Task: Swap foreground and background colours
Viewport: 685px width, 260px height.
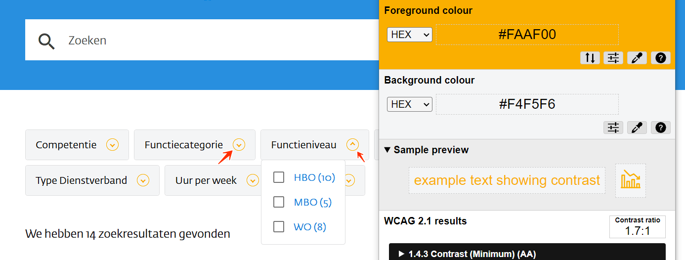Action: click(590, 58)
